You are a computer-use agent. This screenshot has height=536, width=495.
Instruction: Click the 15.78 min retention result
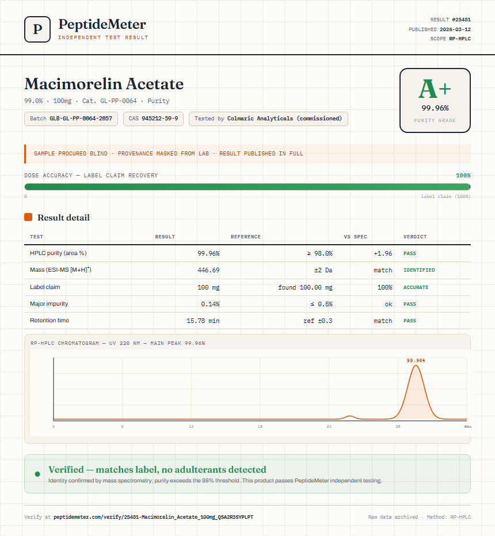click(x=203, y=321)
